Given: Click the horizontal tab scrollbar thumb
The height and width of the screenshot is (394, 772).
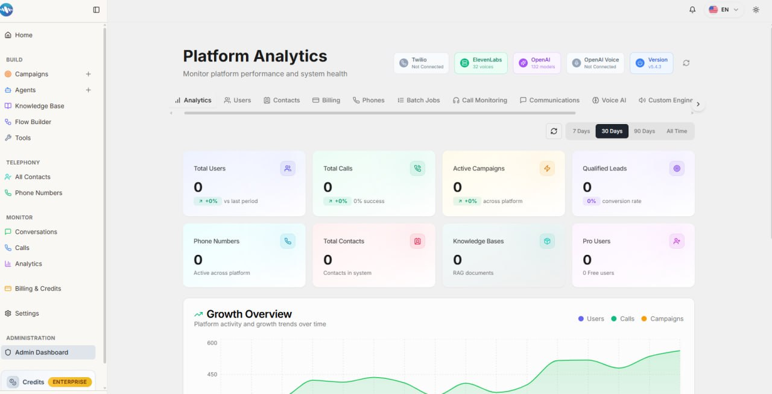Looking at the screenshot, I should (x=380, y=113).
